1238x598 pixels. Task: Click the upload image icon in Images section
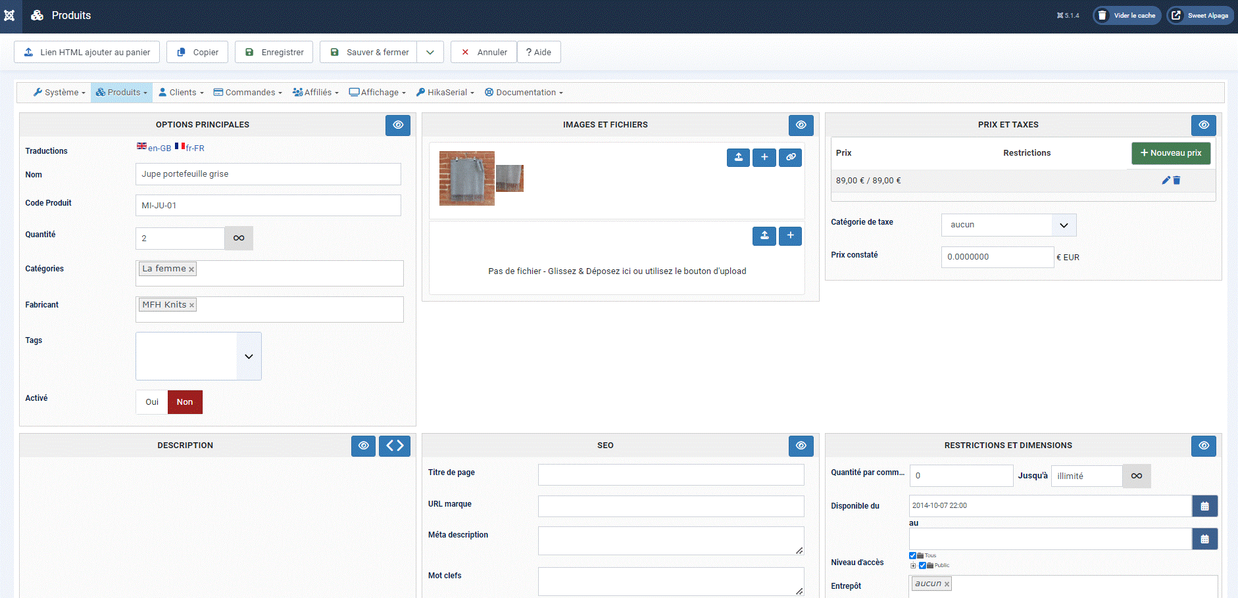pos(738,157)
